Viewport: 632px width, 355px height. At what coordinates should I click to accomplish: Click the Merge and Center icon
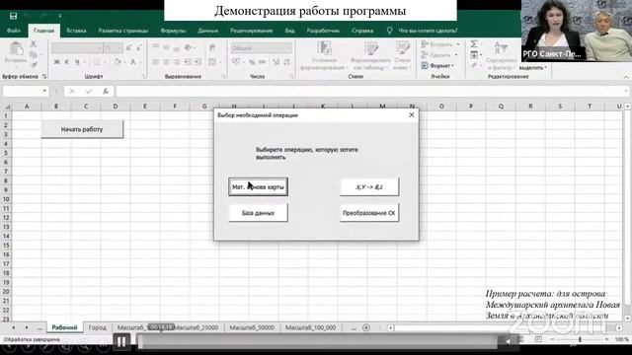click(212, 62)
